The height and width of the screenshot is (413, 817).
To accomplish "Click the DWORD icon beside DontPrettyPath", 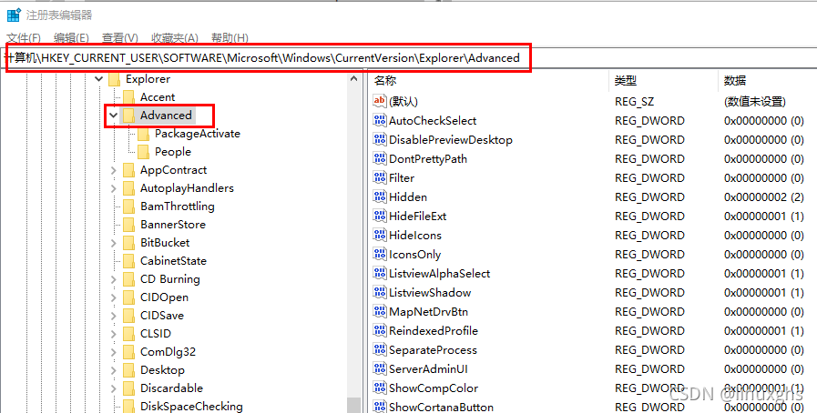I will [380, 158].
